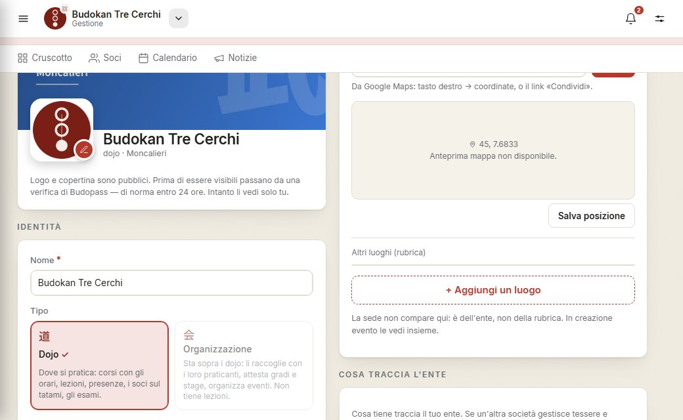Go to the Soci tab
This screenshot has height=420, width=683.
(105, 58)
